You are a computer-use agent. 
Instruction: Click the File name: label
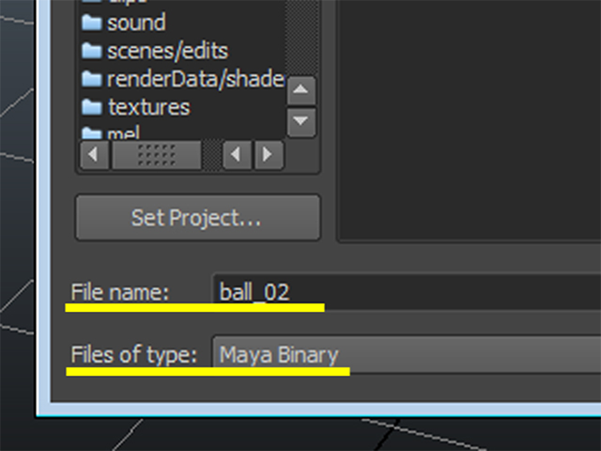120,292
